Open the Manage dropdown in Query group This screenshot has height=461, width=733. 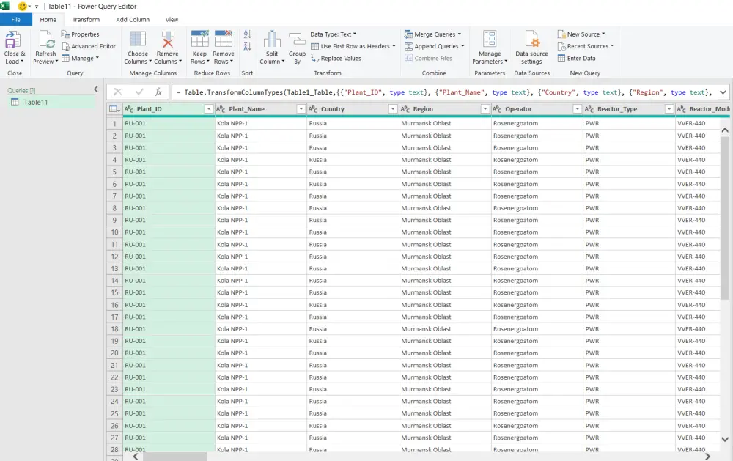(81, 59)
